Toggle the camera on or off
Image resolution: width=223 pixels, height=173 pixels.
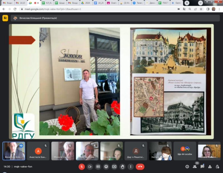point(90,167)
